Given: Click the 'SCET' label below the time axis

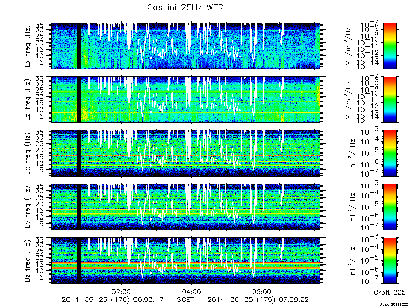Looking at the screenshot, I should [186, 299].
